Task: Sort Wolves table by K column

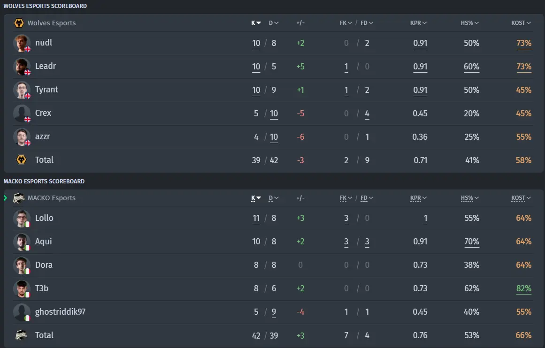Action: (256, 23)
